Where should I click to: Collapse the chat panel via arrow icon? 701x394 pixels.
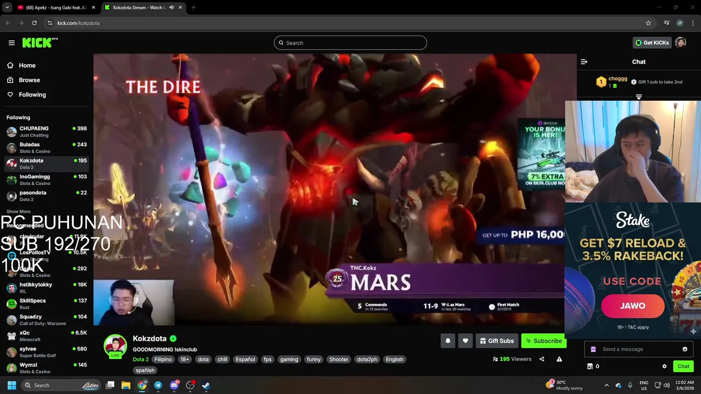coord(584,62)
